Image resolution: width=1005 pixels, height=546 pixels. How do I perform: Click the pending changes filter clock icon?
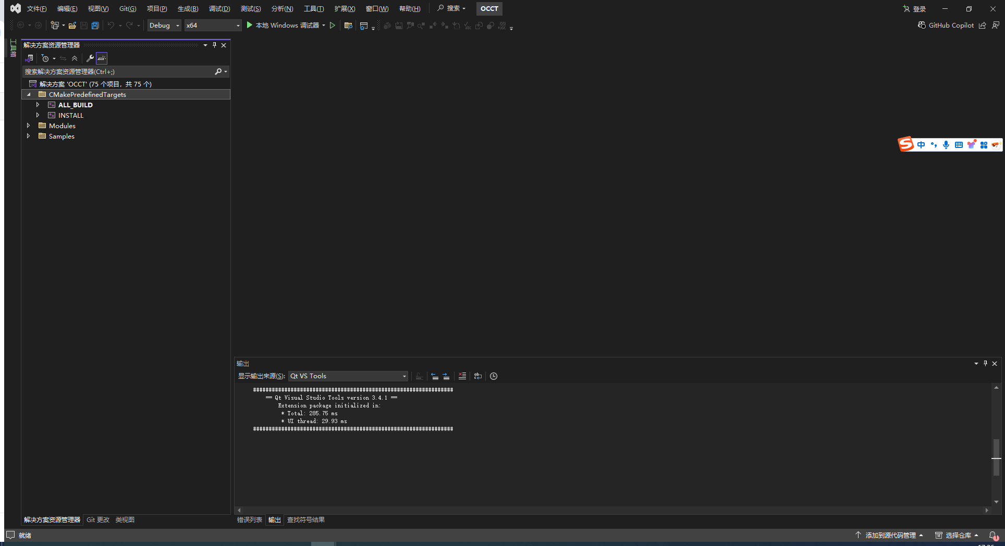45,58
